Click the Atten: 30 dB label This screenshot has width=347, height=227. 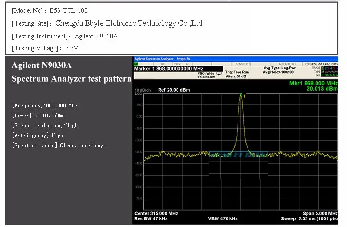pos(236,76)
